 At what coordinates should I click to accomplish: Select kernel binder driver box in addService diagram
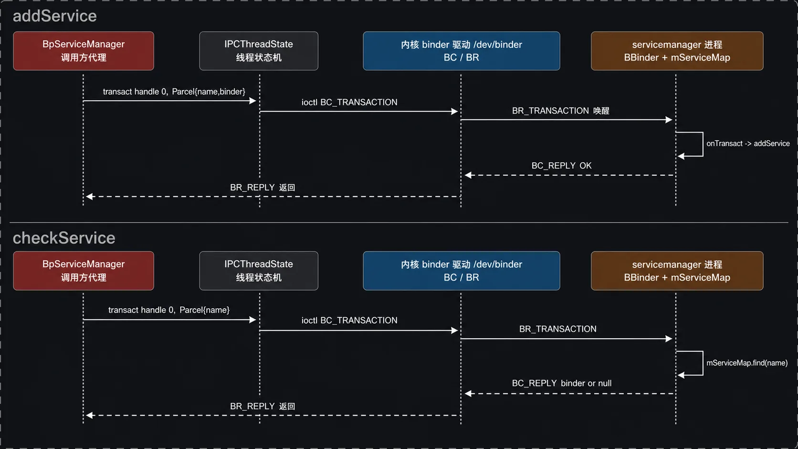[462, 51]
